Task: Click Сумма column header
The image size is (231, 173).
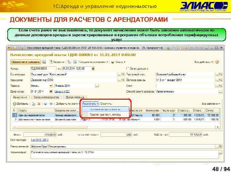Action: click(212, 111)
